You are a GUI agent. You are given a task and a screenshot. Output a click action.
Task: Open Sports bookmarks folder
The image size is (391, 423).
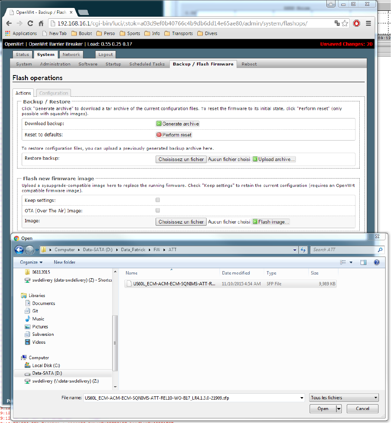click(x=130, y=33)
